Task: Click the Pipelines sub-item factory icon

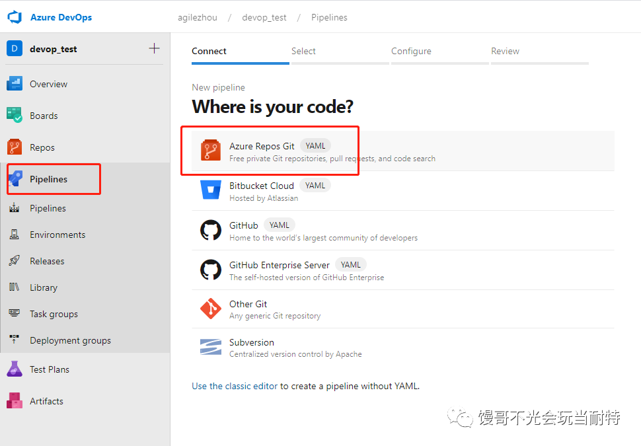Action: point(15,208)
